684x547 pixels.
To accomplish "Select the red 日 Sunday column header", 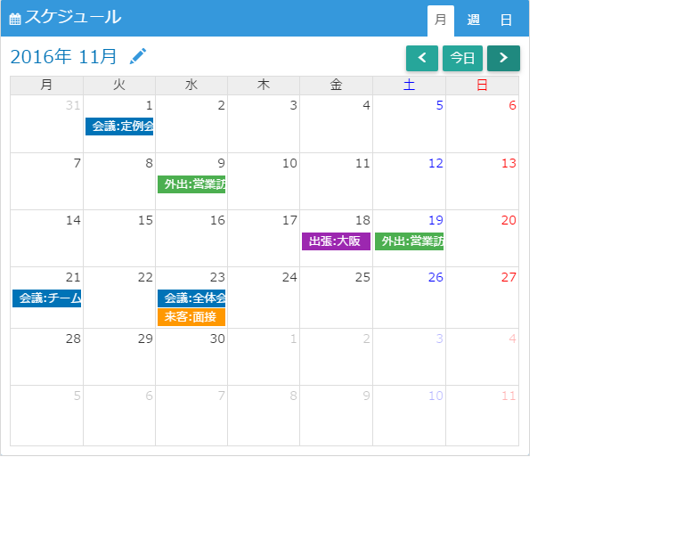I will click(482, 85).
